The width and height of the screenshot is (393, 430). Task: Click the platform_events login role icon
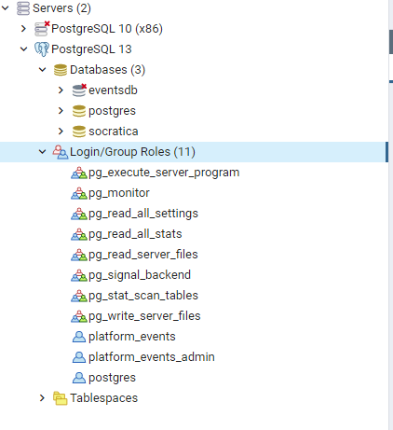(x=79, y=337)
